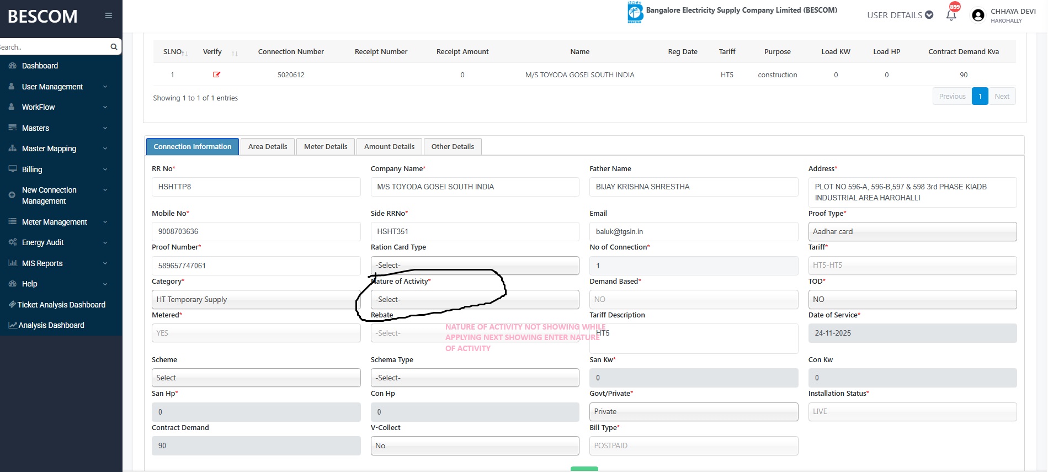
Task: Open the Schema Type dropdown
Action: [475, 378]
